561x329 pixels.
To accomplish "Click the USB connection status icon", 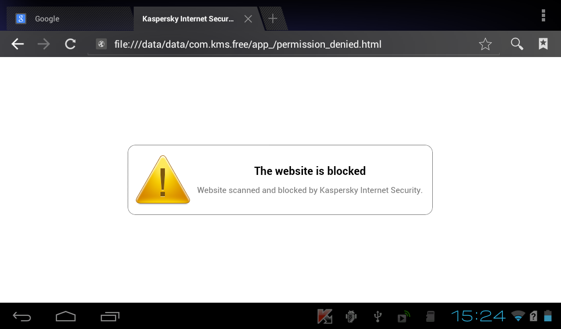I will click(377, 316).
